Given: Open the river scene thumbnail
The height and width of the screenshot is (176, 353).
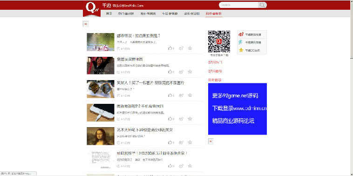Looking at the screenshot, I should pyautogui.click(x=101, y=42).
